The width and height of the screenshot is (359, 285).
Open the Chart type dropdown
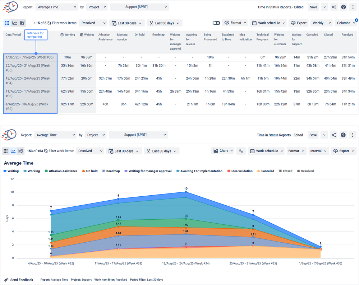click(x=223, y=151)
